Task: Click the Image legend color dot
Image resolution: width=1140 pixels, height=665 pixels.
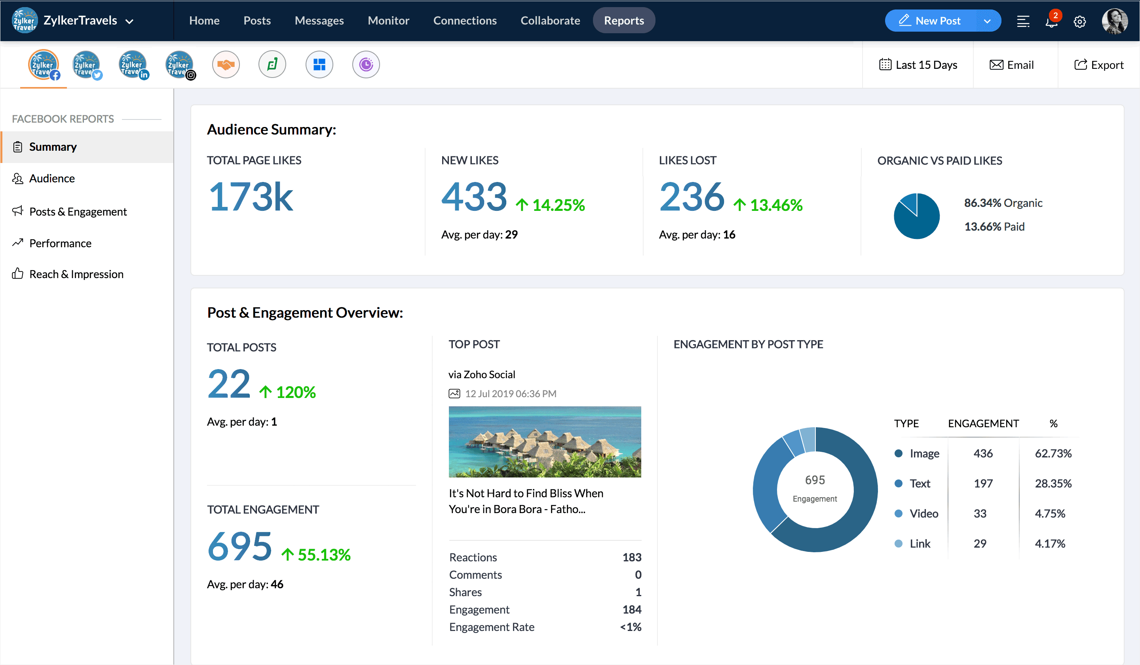Action: click(899, 453)
